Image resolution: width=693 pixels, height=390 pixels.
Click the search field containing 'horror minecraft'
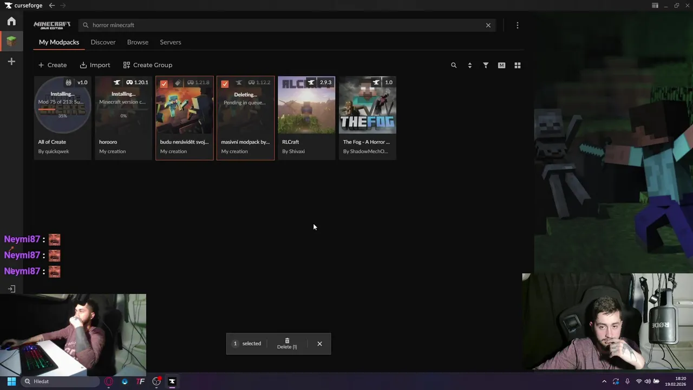coord(287,25)
